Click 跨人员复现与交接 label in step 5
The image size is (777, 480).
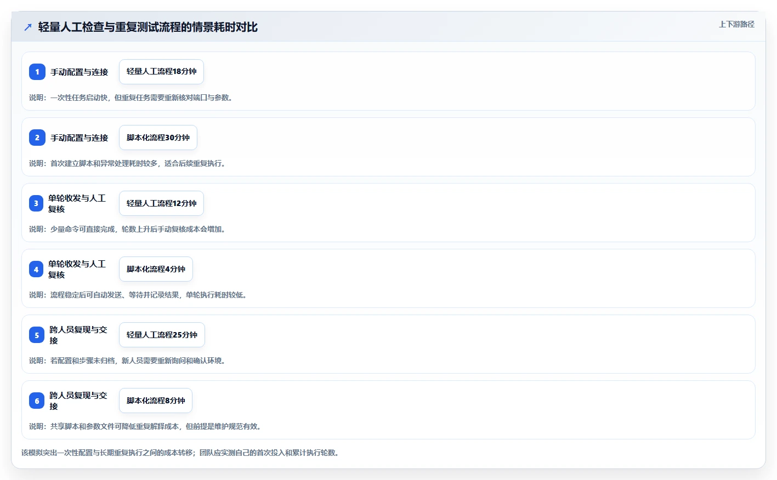(78, 335)
